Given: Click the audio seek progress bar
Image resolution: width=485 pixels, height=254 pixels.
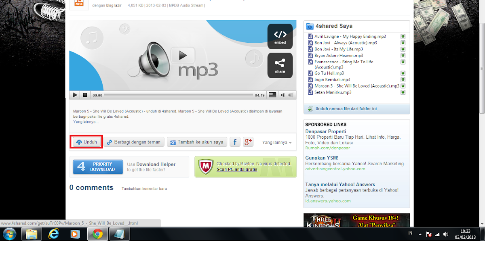Looking at the screenshot, I should tap(178, 96).
